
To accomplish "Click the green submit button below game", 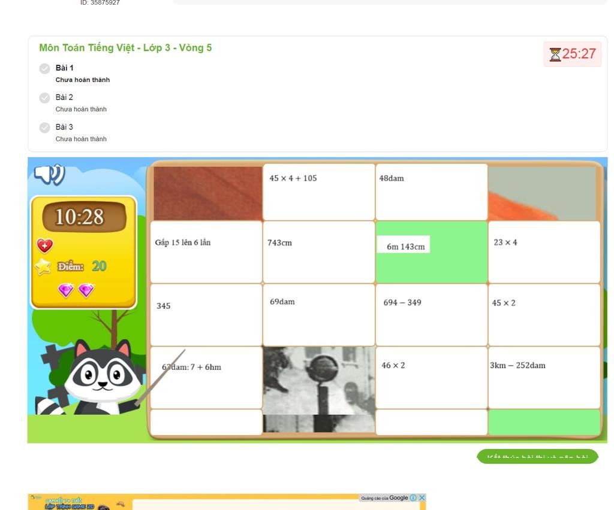I will pos(537,457).
